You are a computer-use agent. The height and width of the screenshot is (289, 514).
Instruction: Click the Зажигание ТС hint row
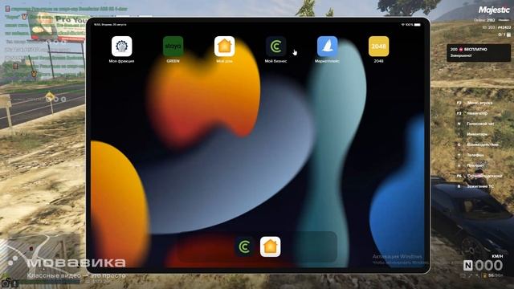tap(475, 186)
